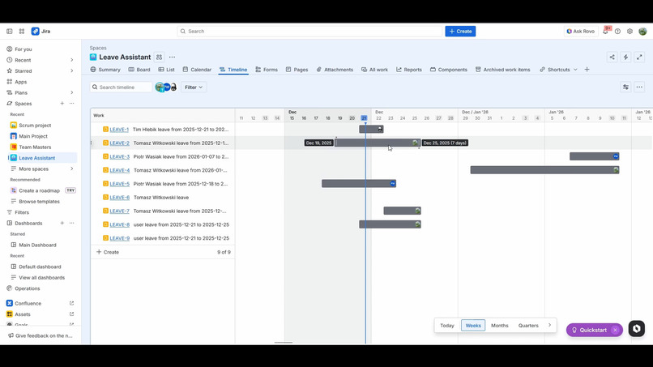Image resolution: width=653 pixels, height=367 pixels.
Task: Enter full screen with the expand icon
Action: [x=639, y=57]
